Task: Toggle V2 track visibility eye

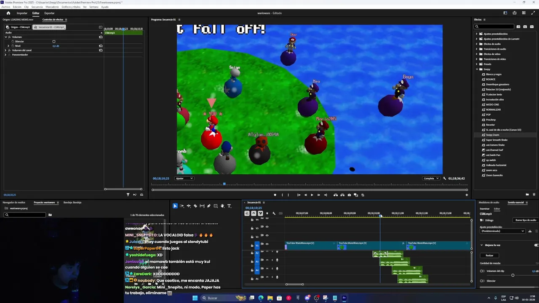Action: [x=267, y=235]
